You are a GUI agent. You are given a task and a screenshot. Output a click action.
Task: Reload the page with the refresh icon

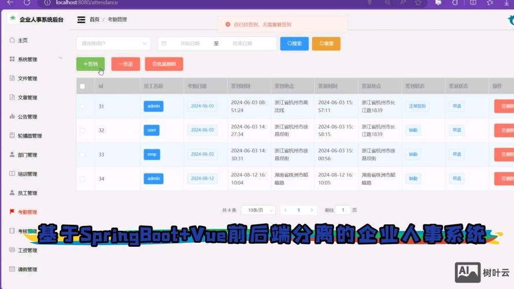coord(27,2)
